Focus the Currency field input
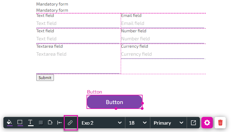231x132 pixels. click(x=163, y=54)
